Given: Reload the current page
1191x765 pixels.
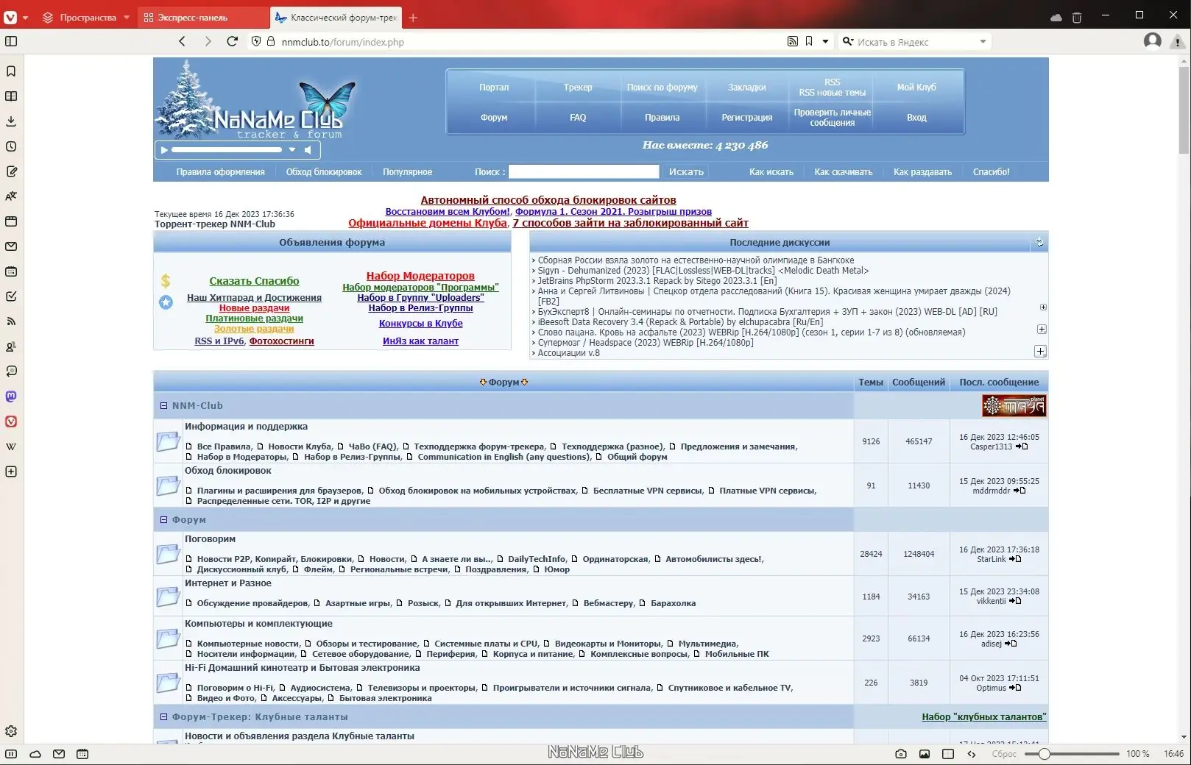Looking at the screenshot, I should tap(233, 41).
